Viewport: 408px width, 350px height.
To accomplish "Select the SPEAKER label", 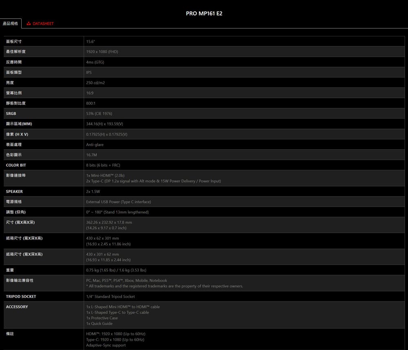I will 14,192.
